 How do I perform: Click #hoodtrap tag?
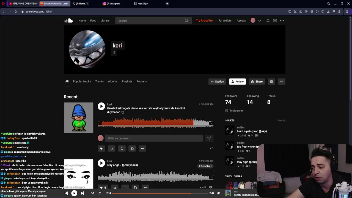click(x=205, y=166)
